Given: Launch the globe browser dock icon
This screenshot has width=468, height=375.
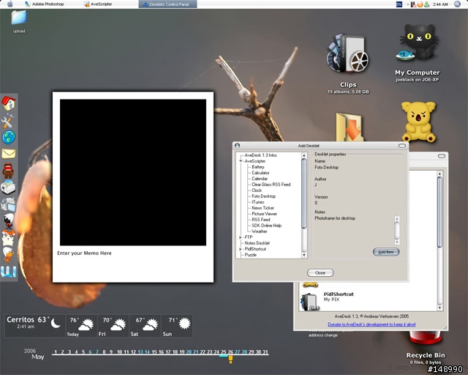Looking at the screenshot, I should [x=9, y=137].
